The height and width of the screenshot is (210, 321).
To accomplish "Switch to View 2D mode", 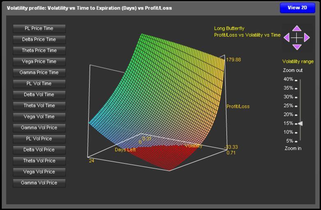I will [297, 8].
